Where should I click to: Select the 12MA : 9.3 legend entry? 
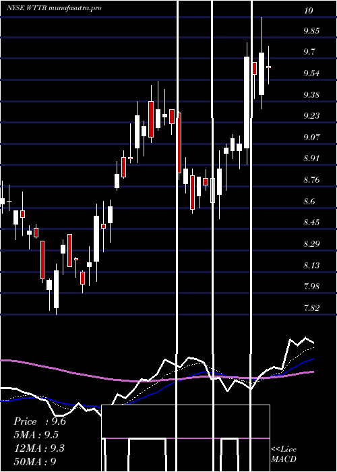[39, 448]
